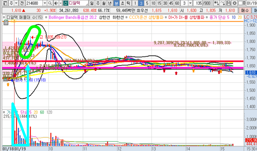Click the volume value 34,261,893
The height and width of the screenshot is (151, 257).
tap(69, 10)
